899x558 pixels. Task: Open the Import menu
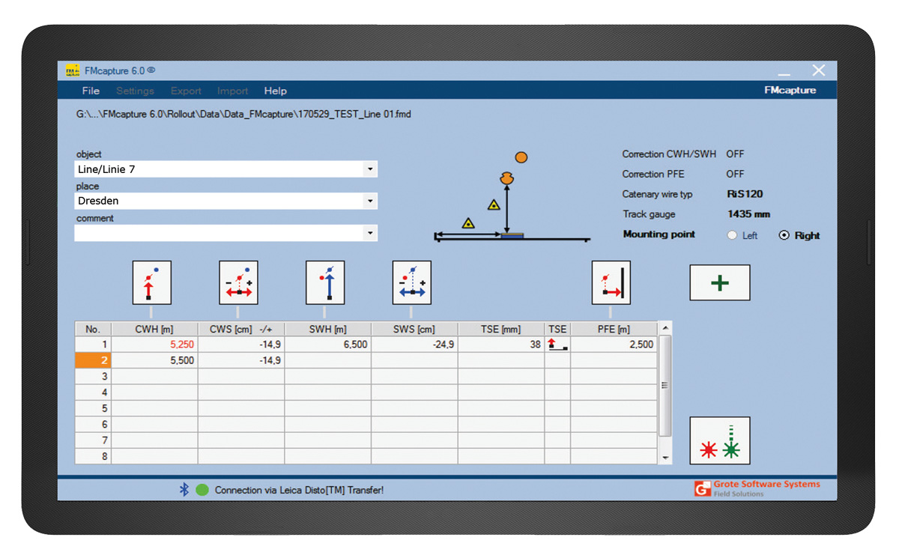click(233, 91)
